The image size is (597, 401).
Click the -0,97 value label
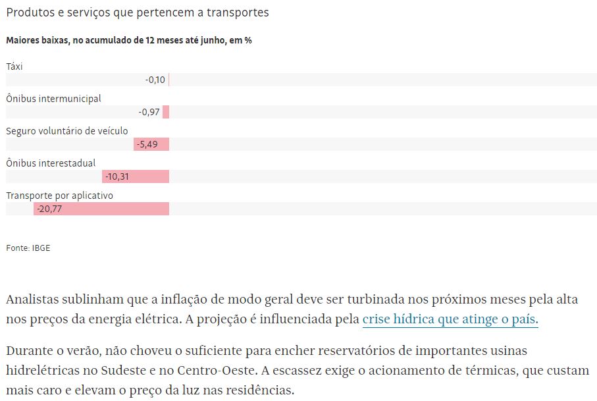coord(149,112)
